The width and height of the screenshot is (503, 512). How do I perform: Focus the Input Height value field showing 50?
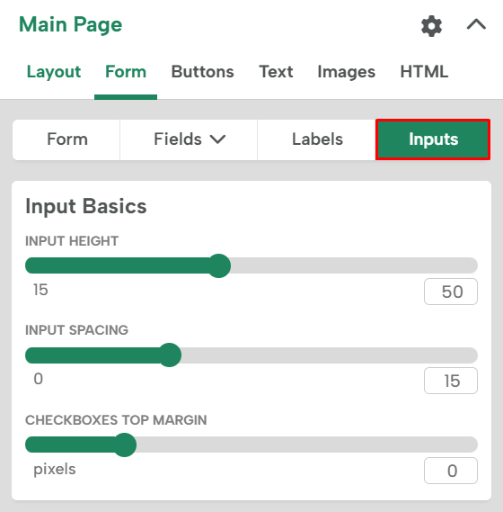(451, 292)
